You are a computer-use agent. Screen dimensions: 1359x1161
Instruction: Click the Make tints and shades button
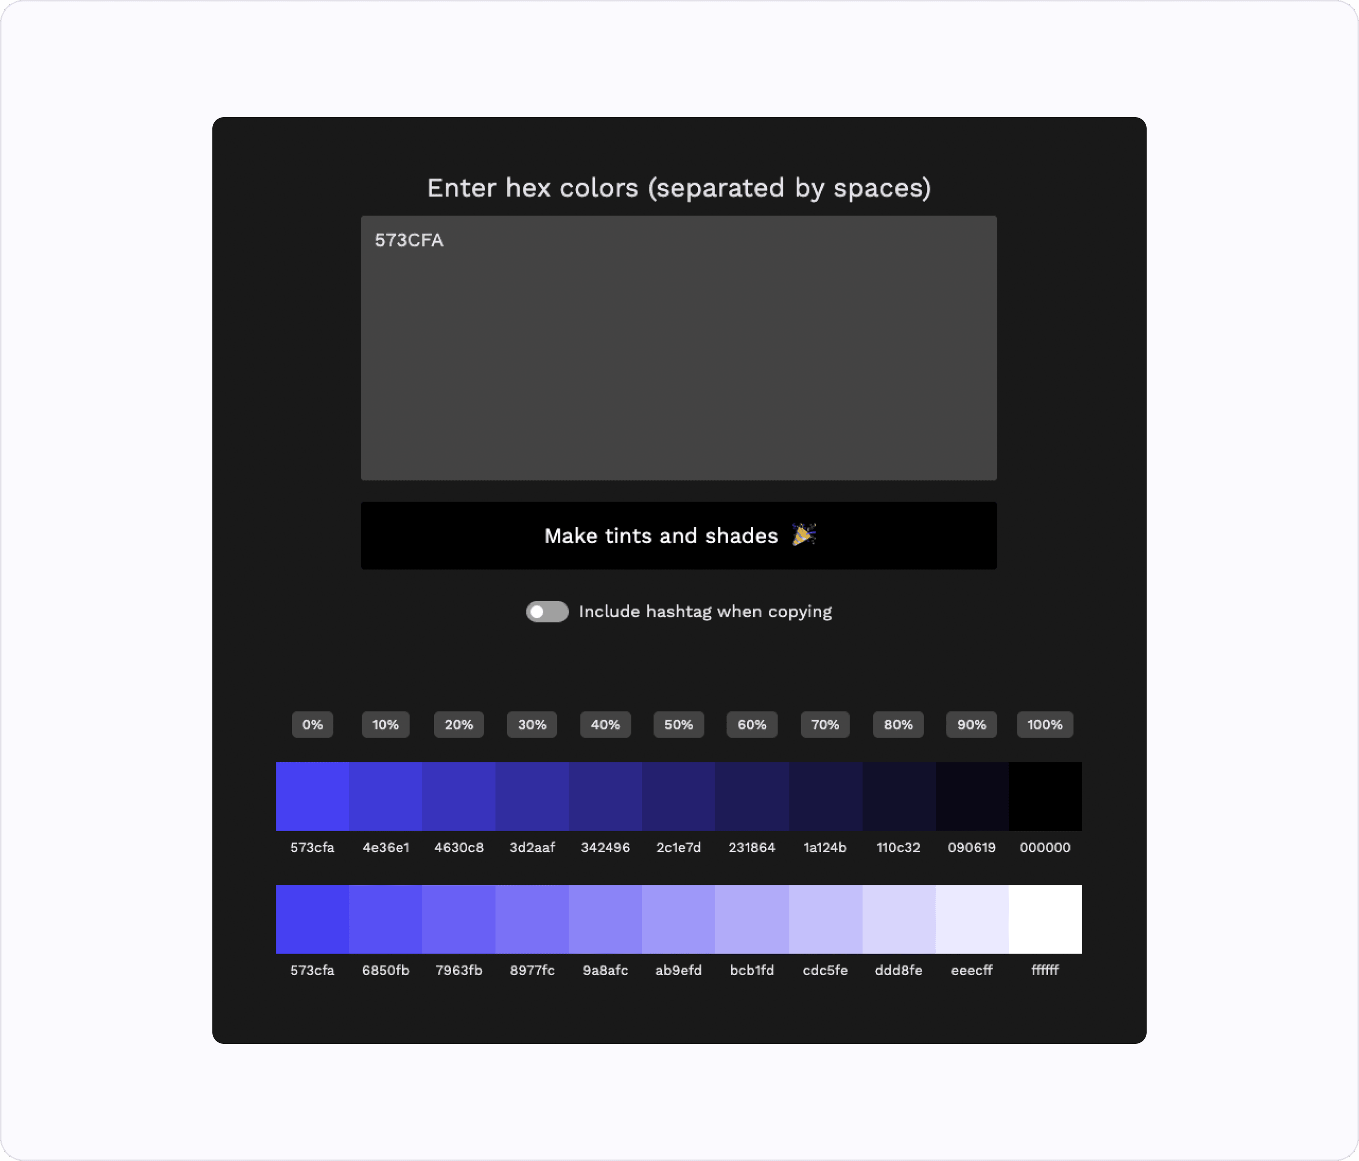679,534
